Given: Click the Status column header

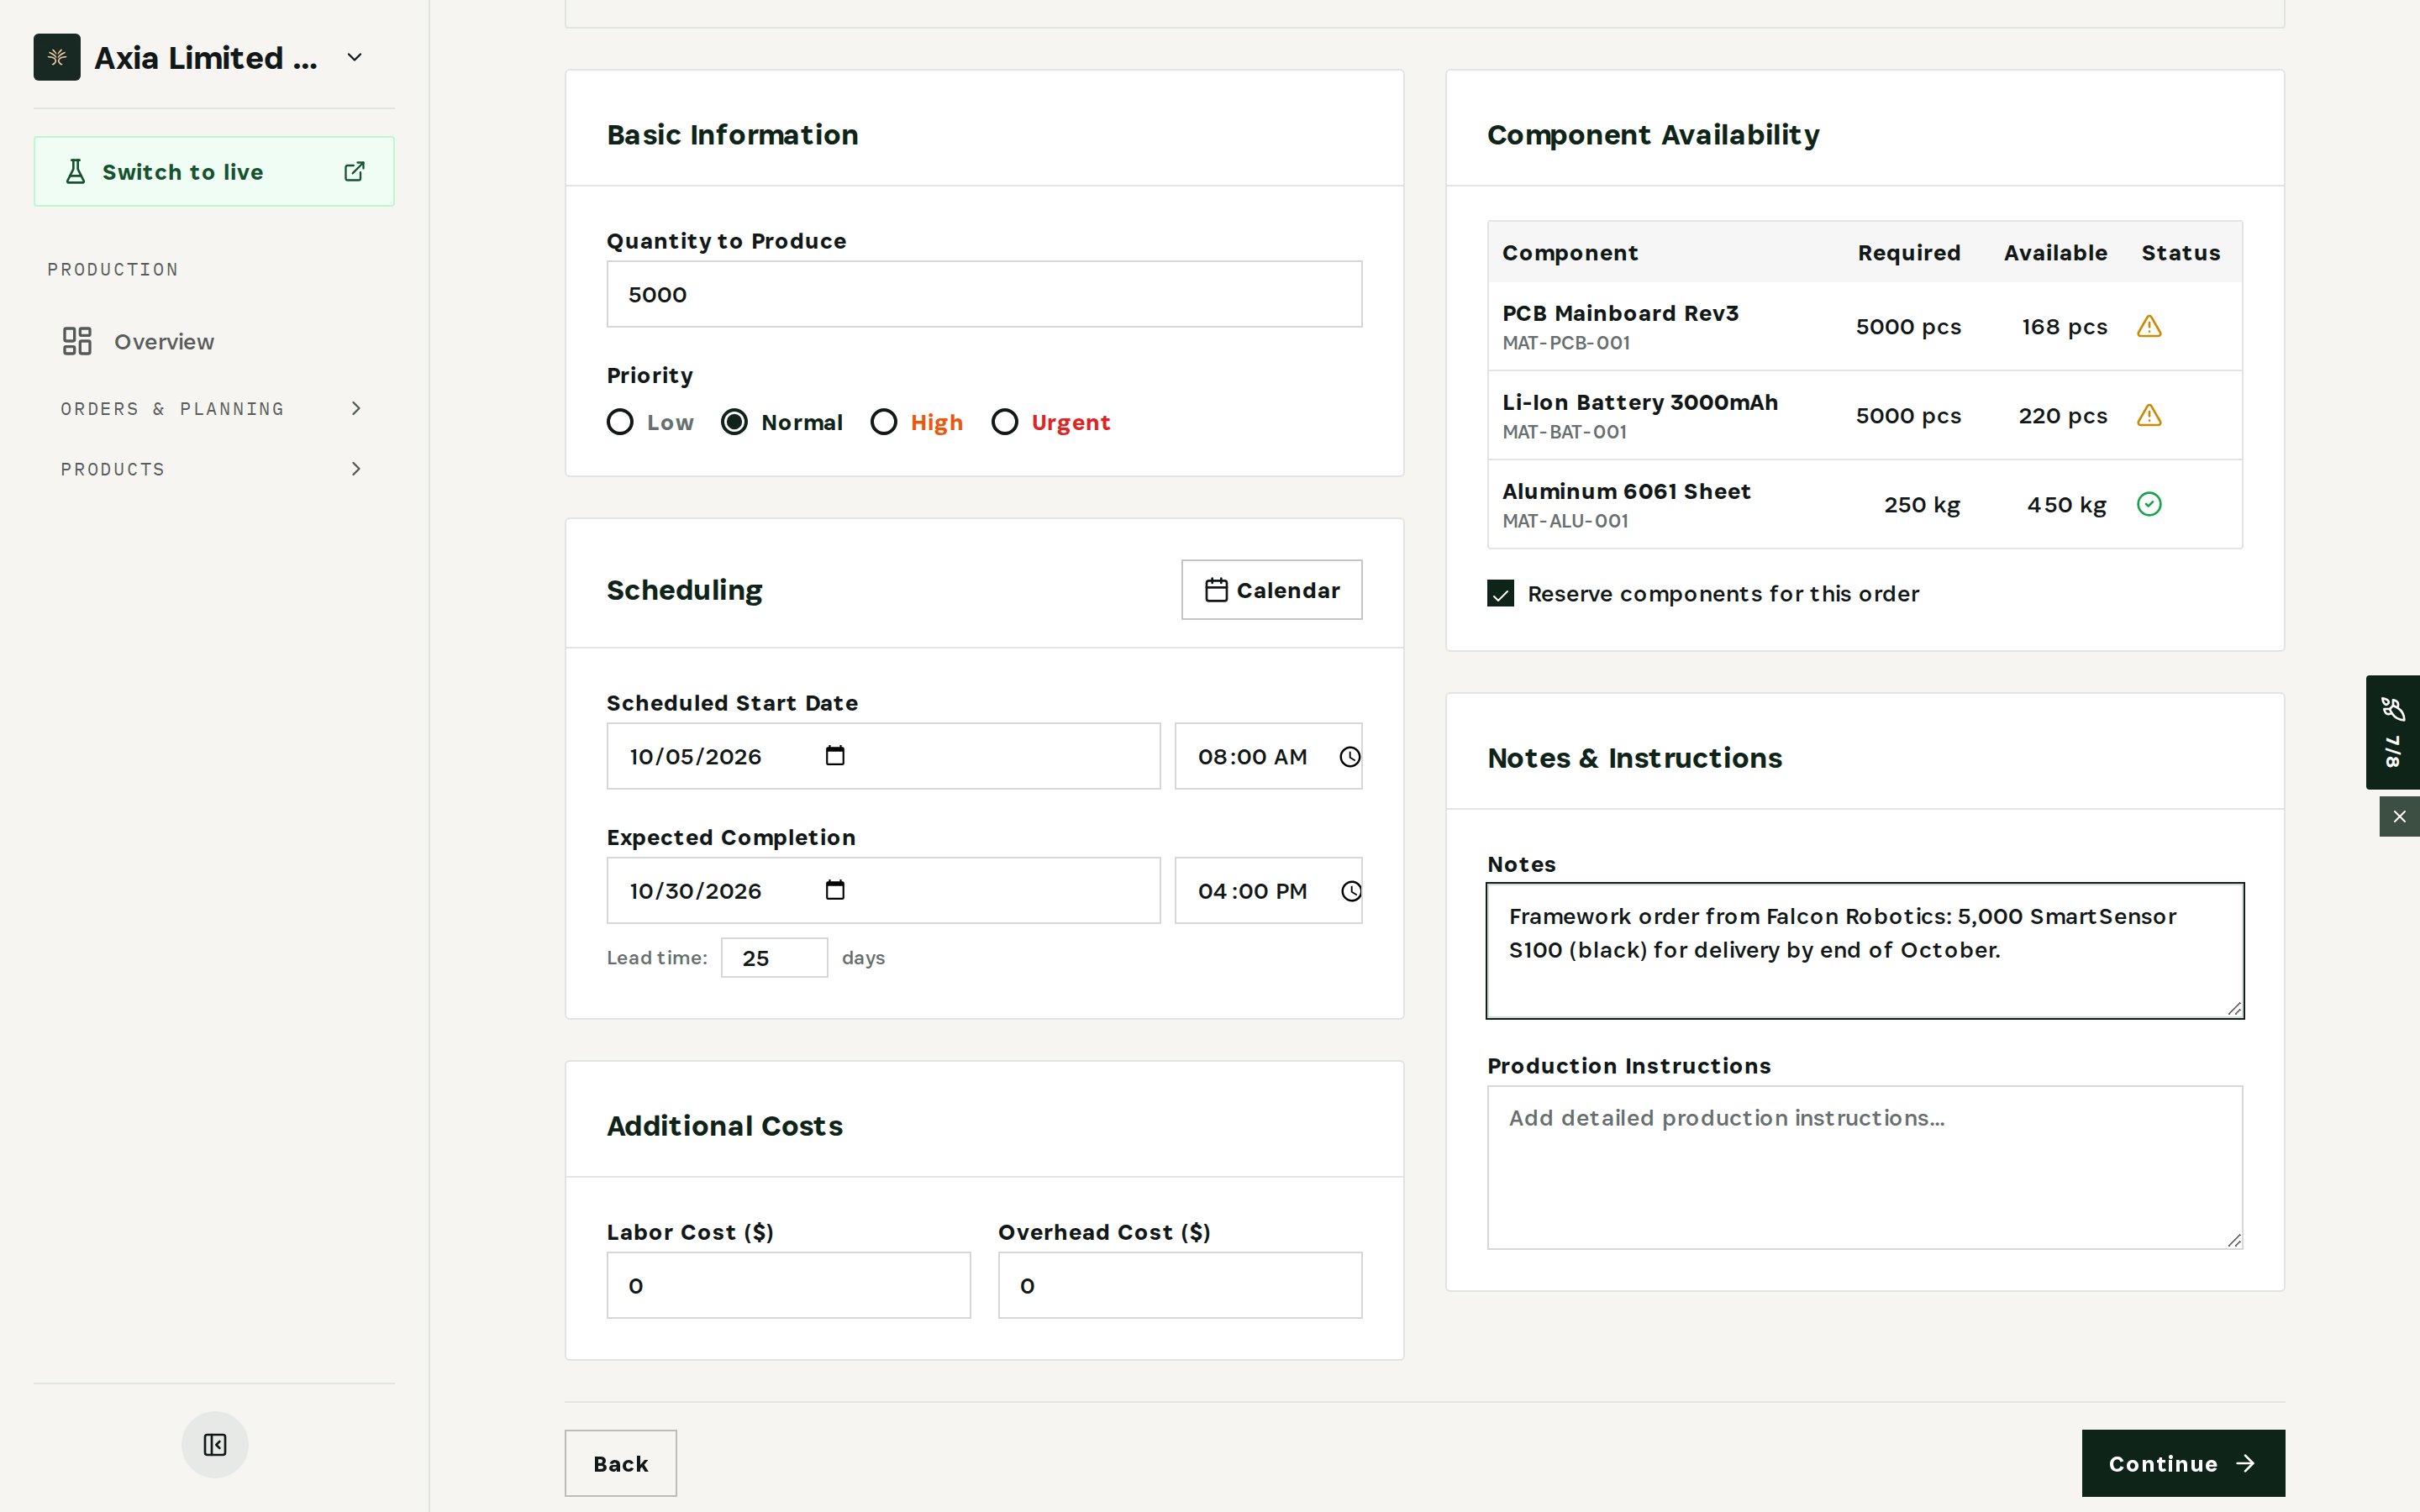Looking at the screenshot, I should 2180,253.
